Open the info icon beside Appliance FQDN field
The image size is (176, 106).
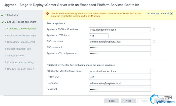click(x=154, y=29)
